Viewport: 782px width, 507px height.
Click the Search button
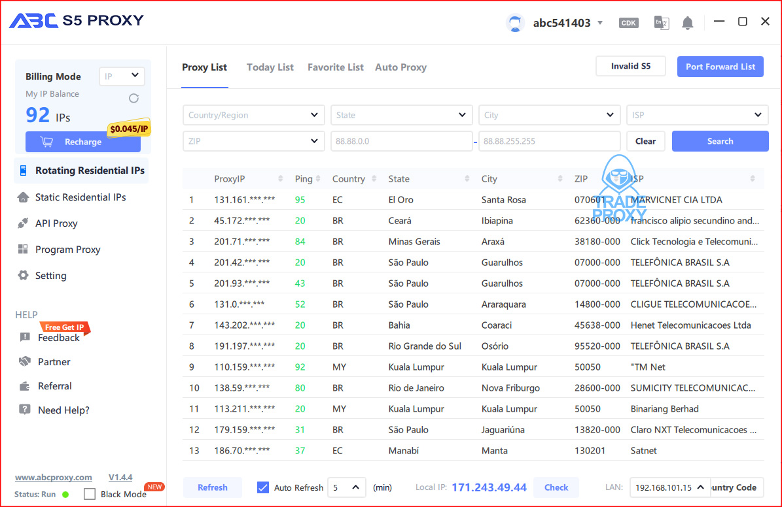pos(720,141)
